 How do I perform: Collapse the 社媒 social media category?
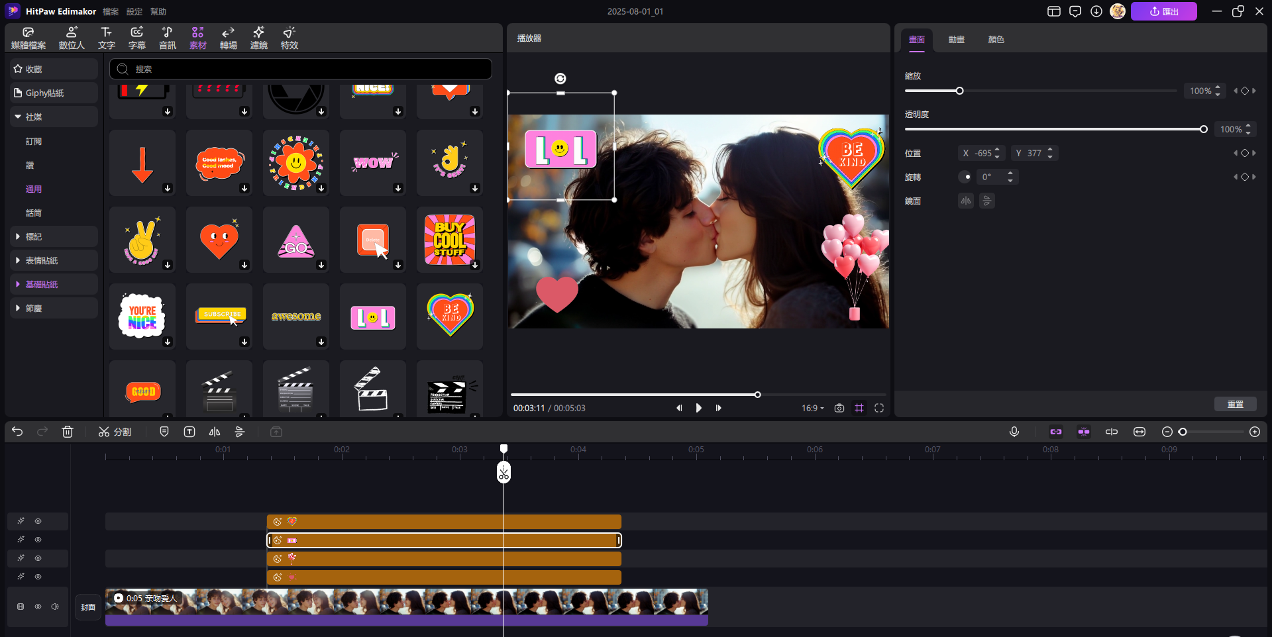click(x=54, y=117)
